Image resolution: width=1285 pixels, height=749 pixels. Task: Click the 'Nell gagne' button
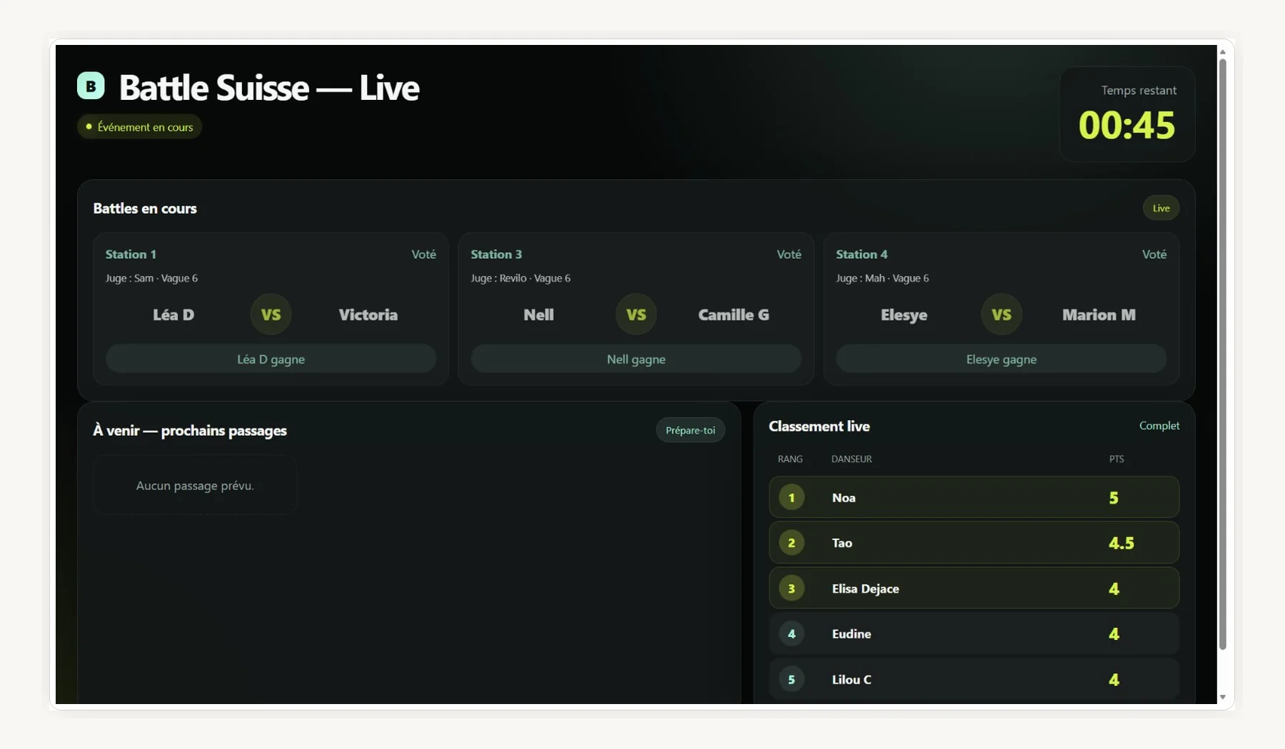(636, 359)
